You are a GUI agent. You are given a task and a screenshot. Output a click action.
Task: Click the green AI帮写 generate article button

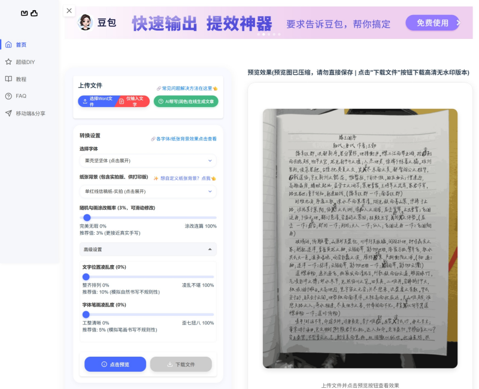click(186, 101)
